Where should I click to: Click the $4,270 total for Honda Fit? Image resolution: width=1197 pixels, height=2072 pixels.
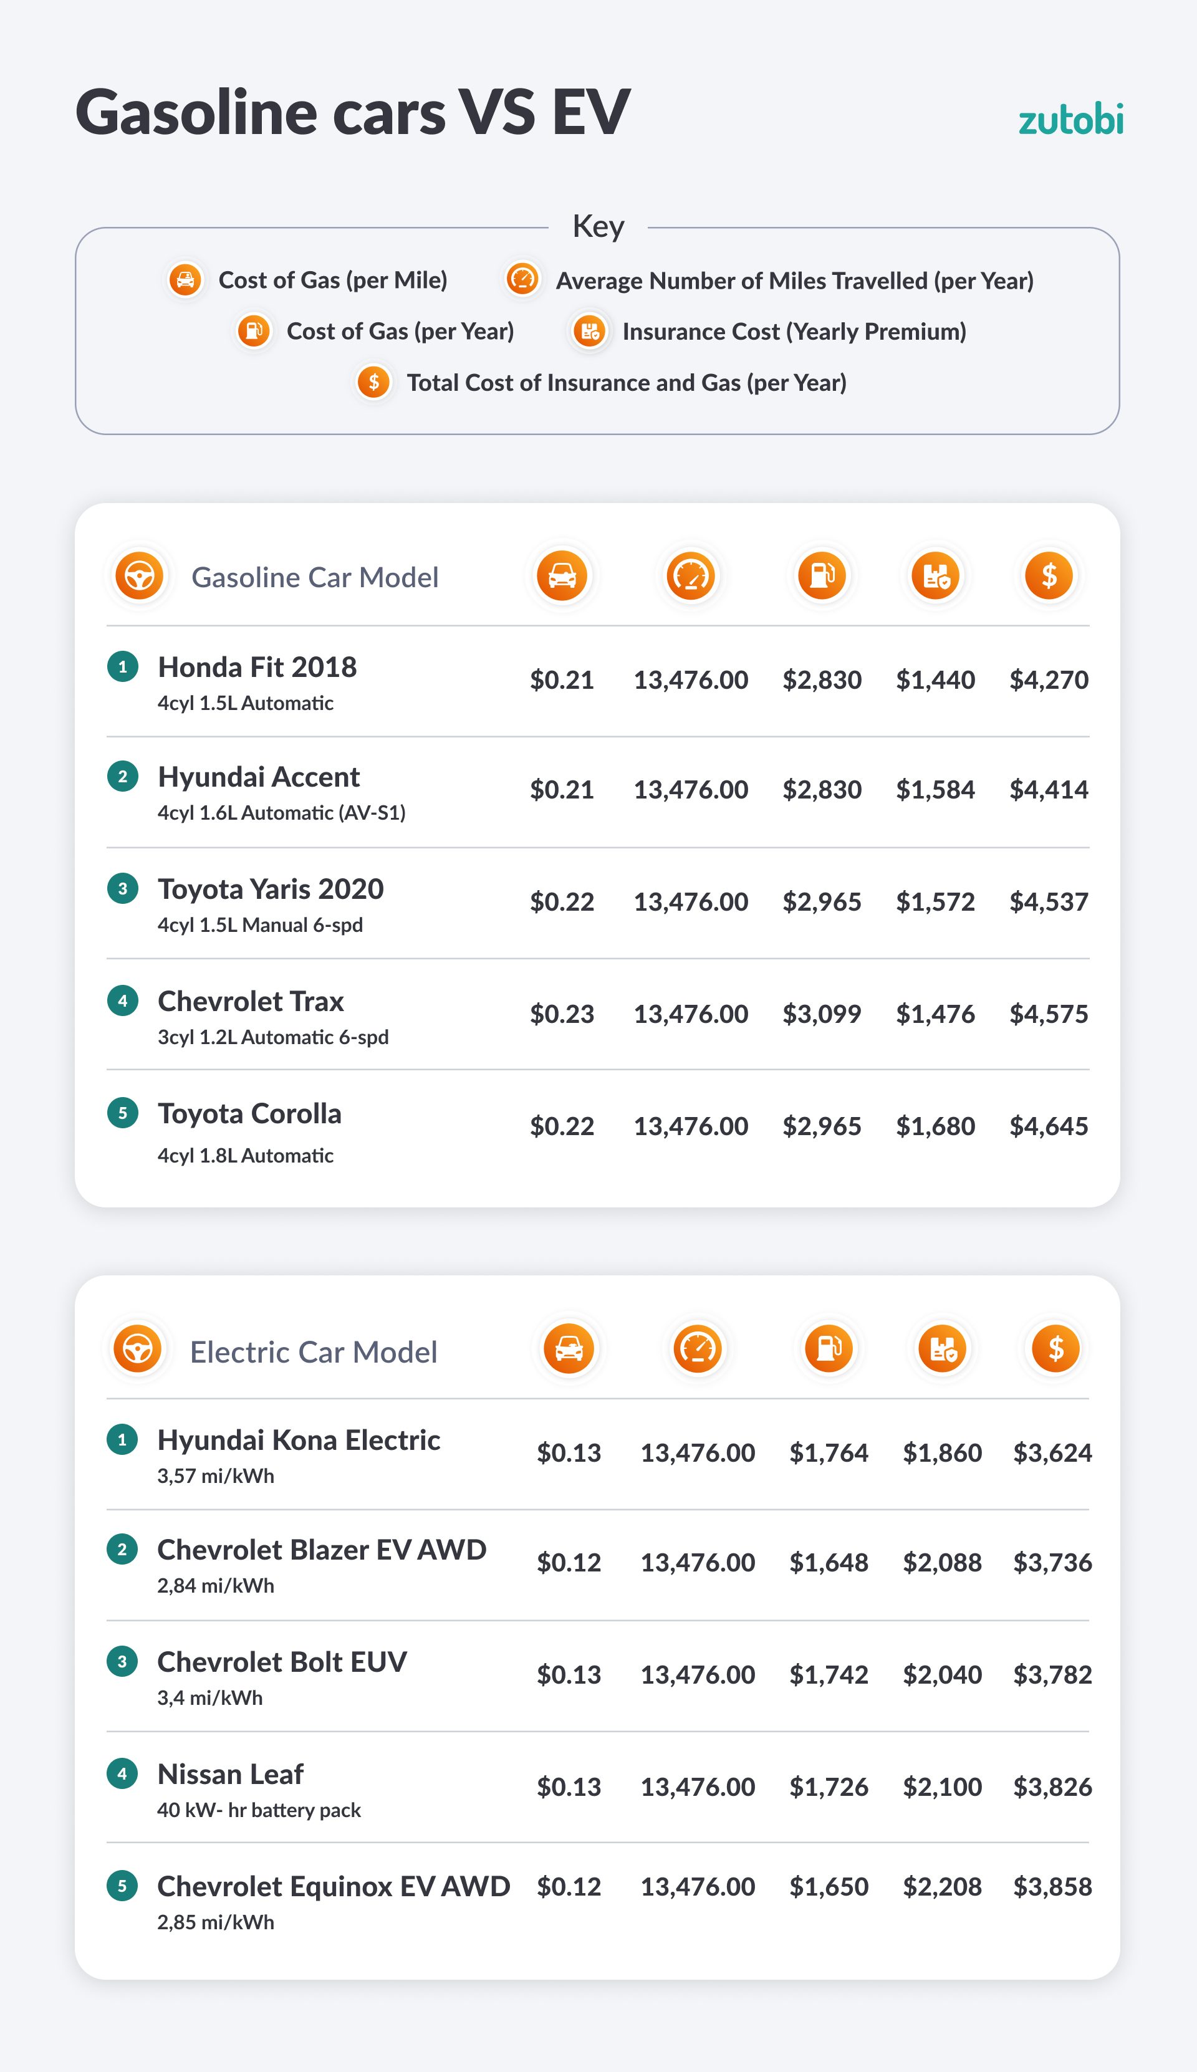click(x=1048, y=681)
